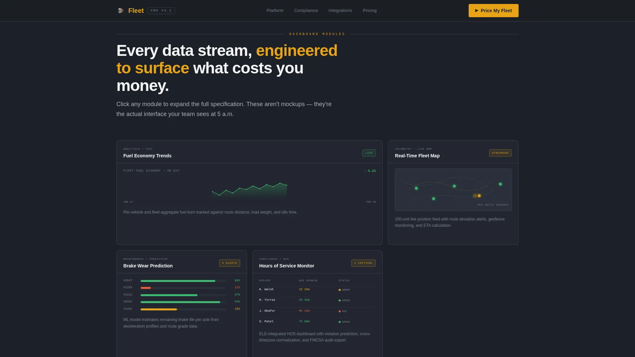Click the Price My Fleet button
This screenshot has width=635, height=357.
coord(493,11)
